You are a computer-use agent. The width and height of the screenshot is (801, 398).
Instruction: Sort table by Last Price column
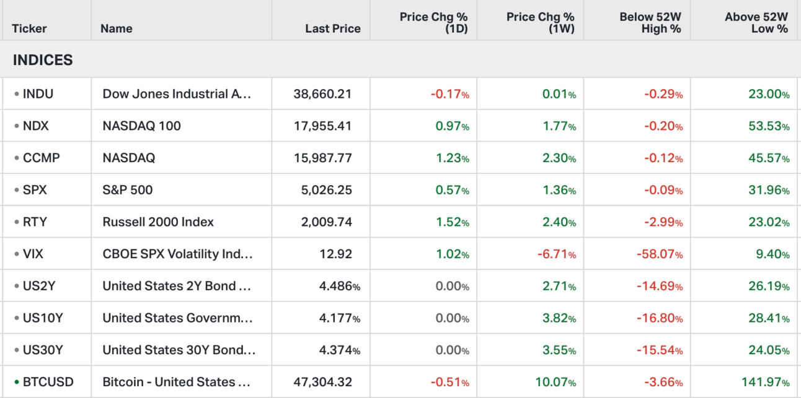(332, 28)
